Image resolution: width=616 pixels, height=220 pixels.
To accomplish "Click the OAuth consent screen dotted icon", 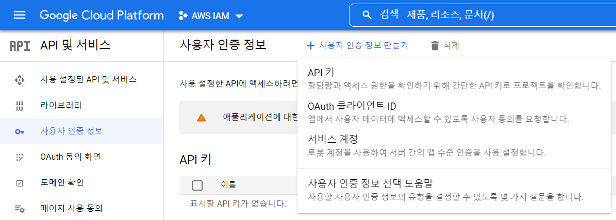I will click(x=19, y=157).
